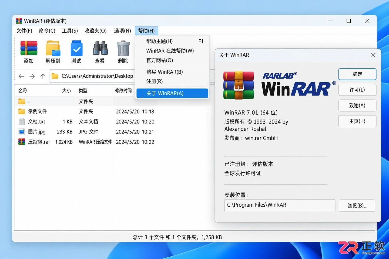Open license via 许可(L) button
Screen dimensions: 389x259
click(357, 90)
